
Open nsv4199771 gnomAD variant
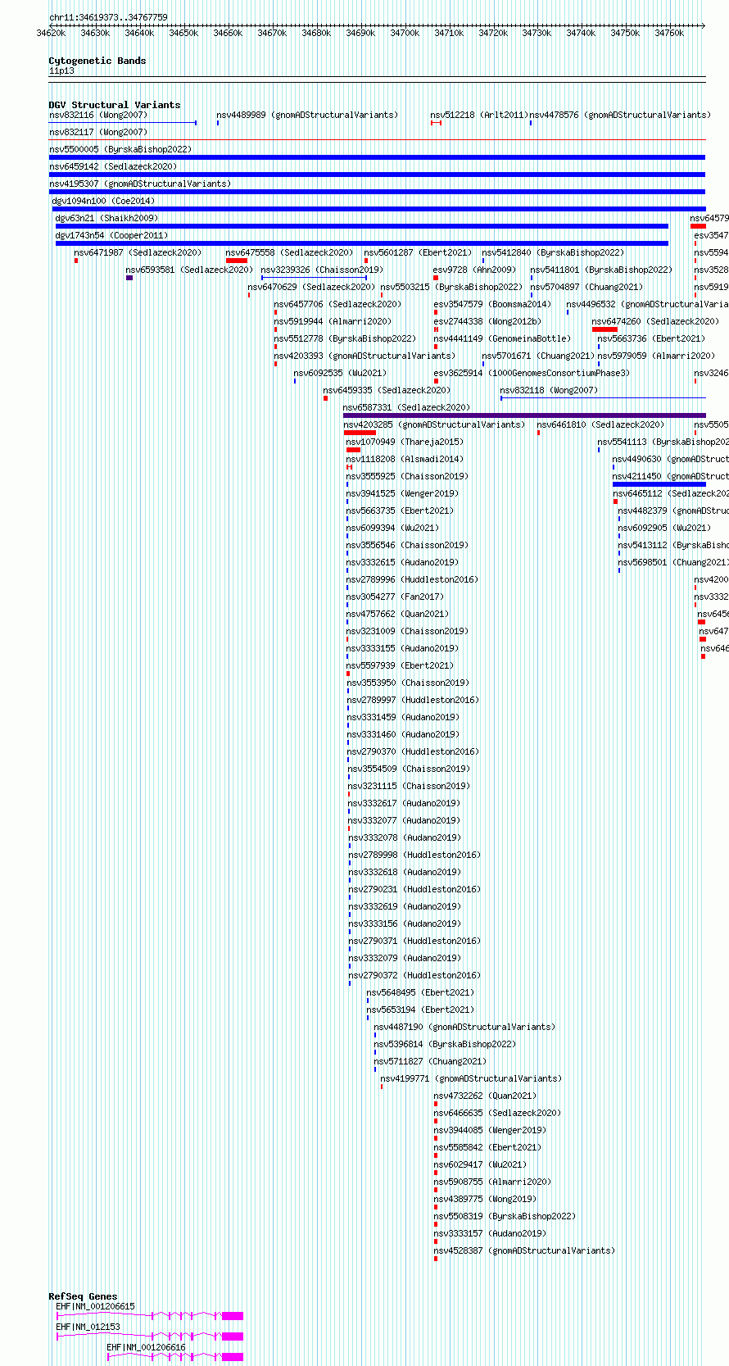(x=471, y=1078)
